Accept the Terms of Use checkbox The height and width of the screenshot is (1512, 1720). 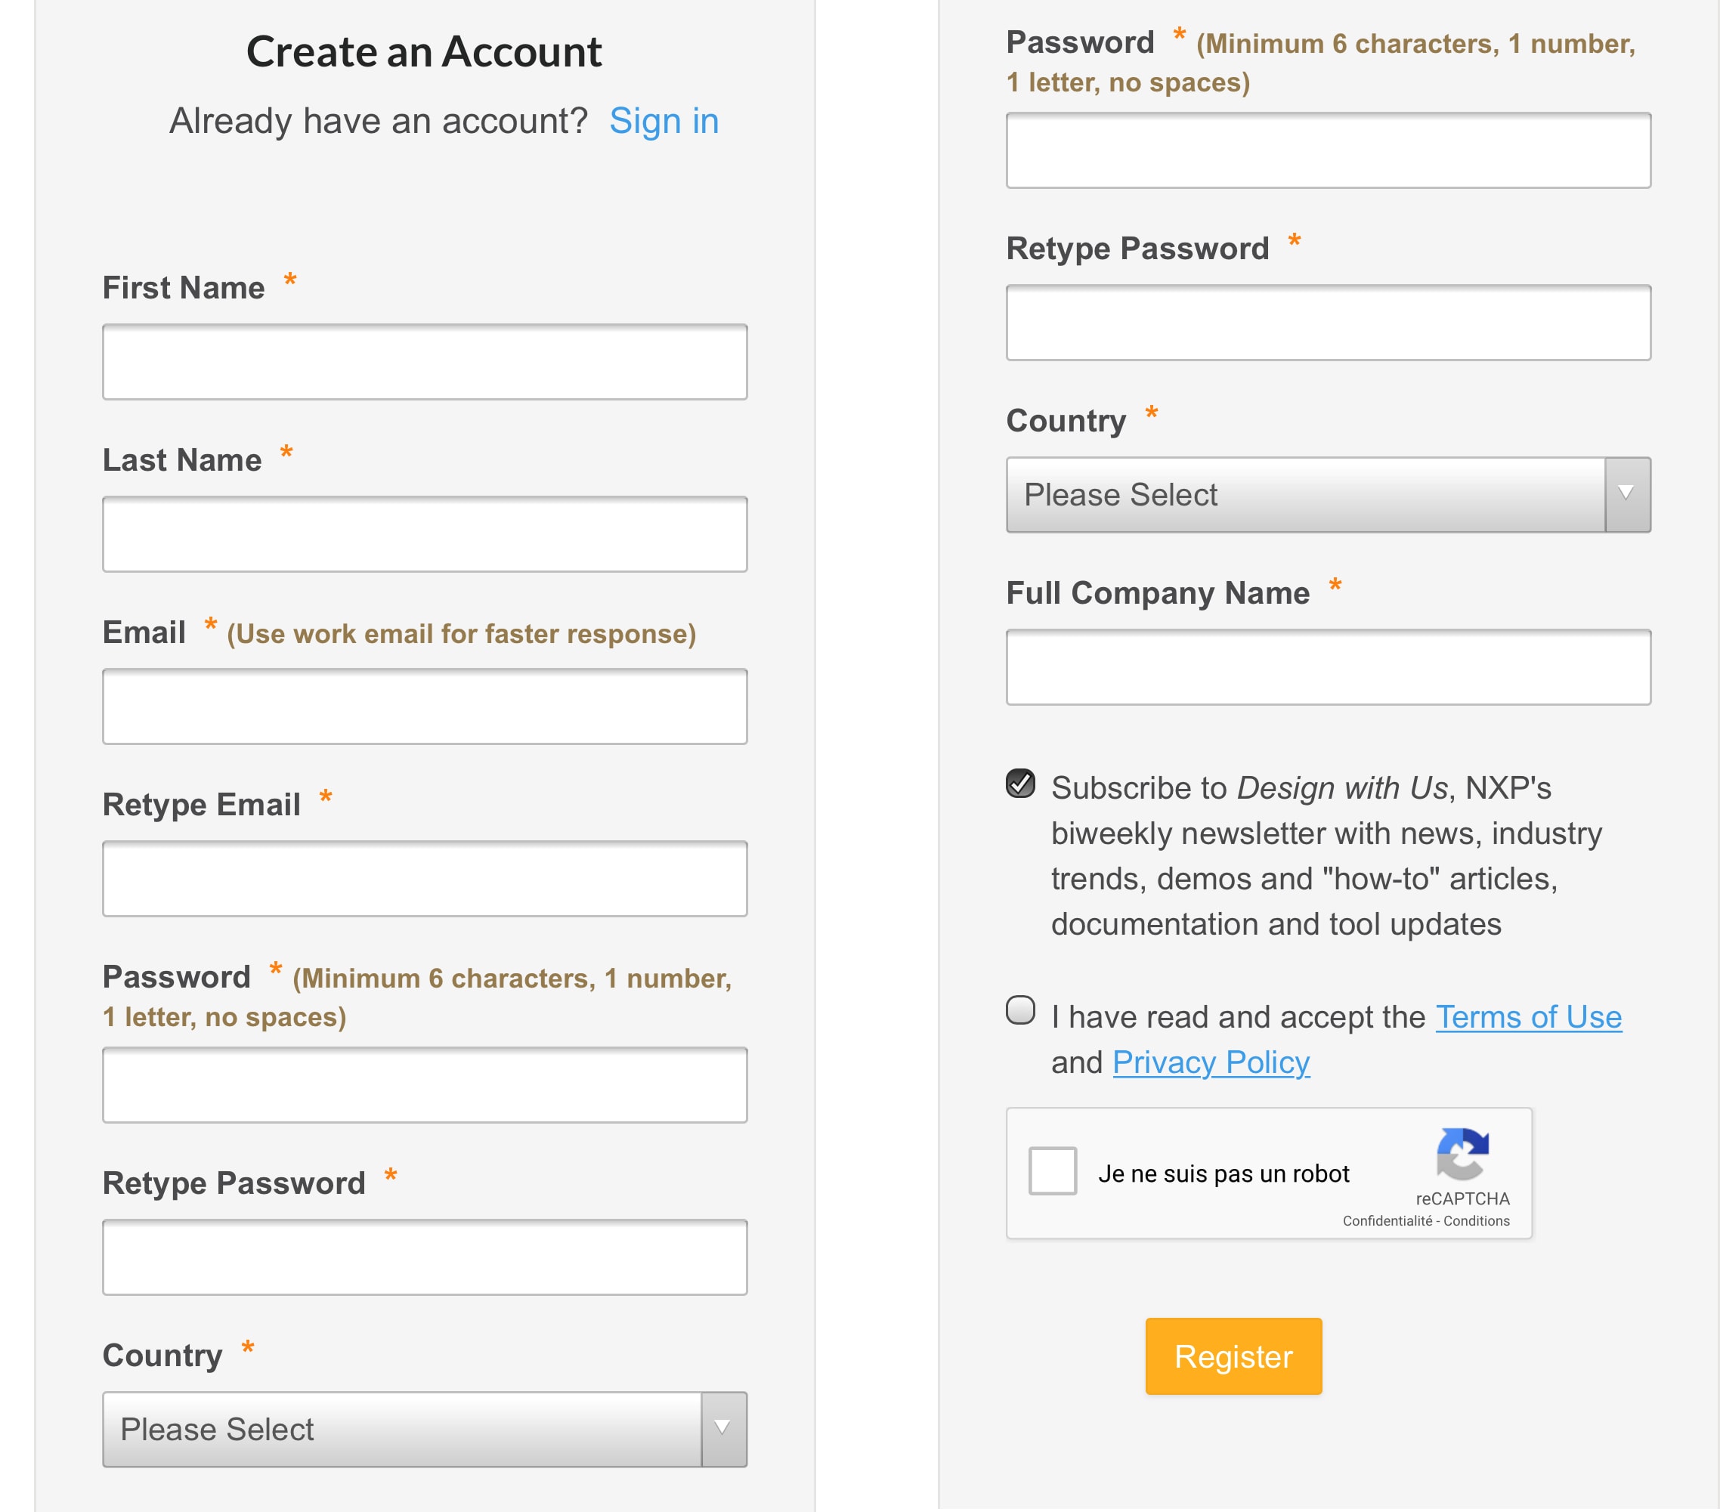pyautogui.click(x=1021, y=1010)
